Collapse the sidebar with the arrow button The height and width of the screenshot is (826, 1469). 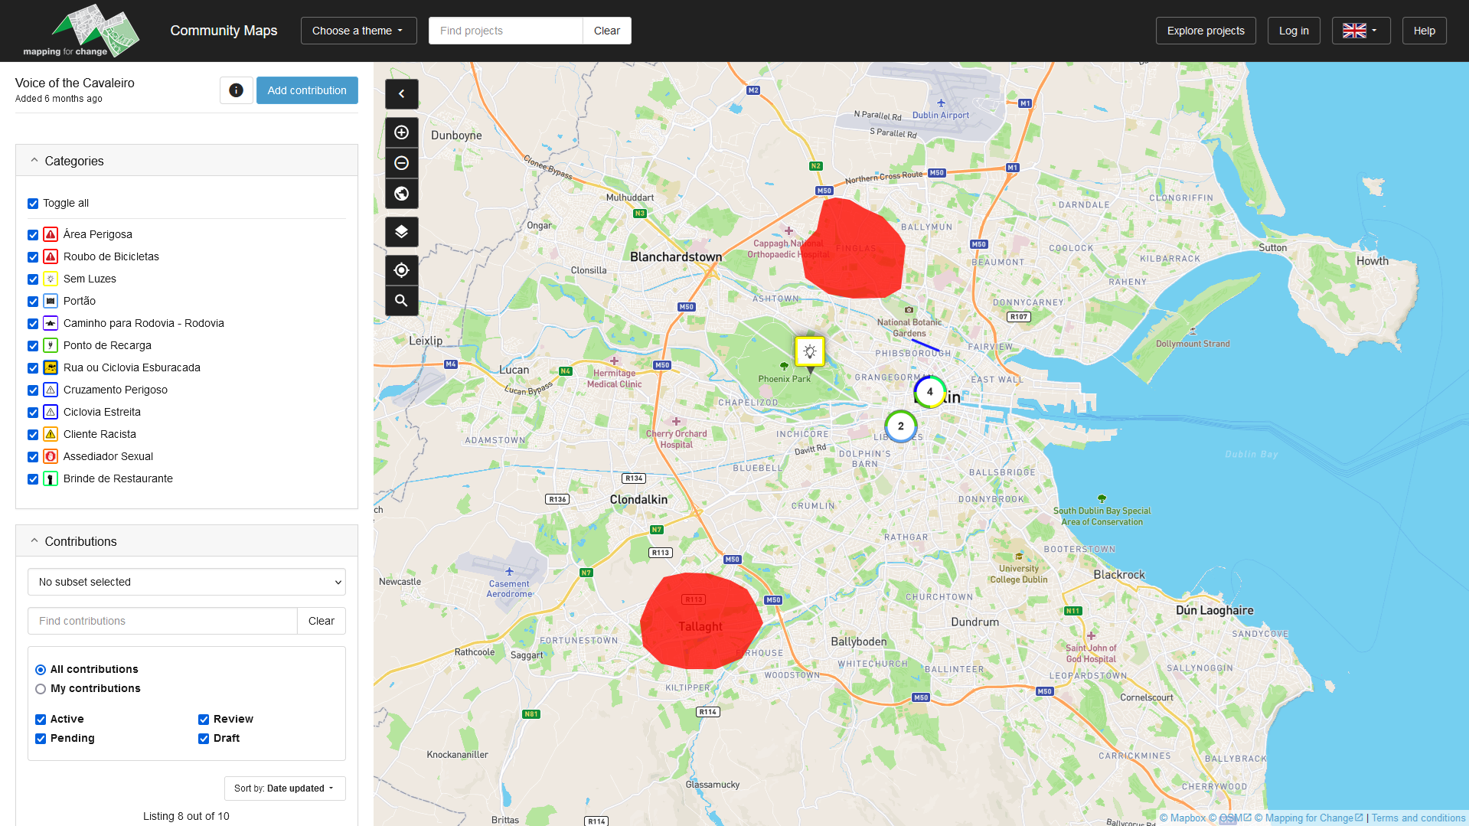(401, 94)
